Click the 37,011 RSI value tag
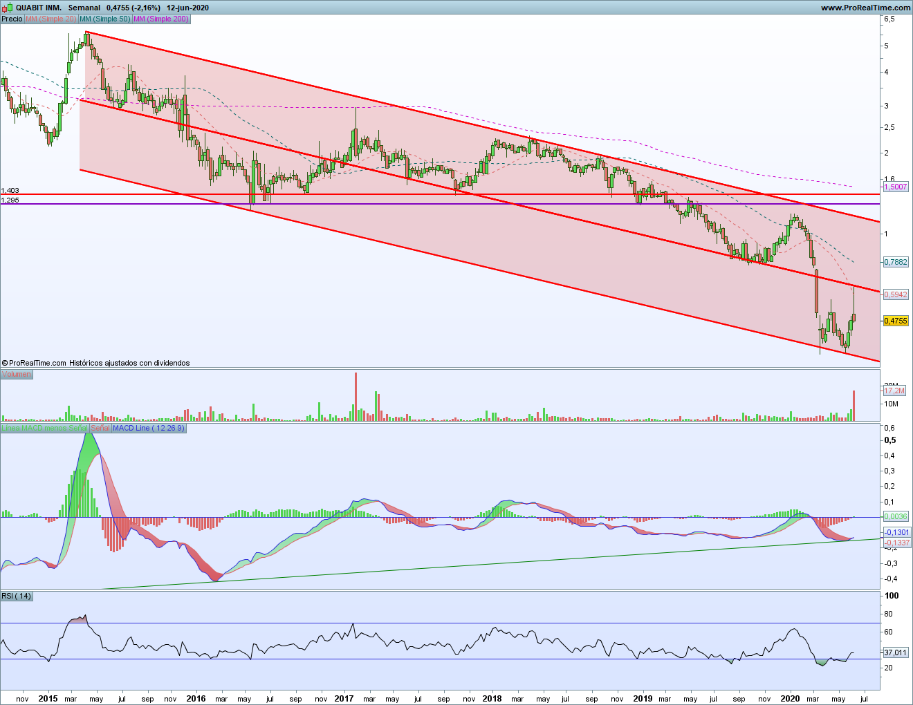The height and width of the screenshot is (705, 913). [896, 652]
